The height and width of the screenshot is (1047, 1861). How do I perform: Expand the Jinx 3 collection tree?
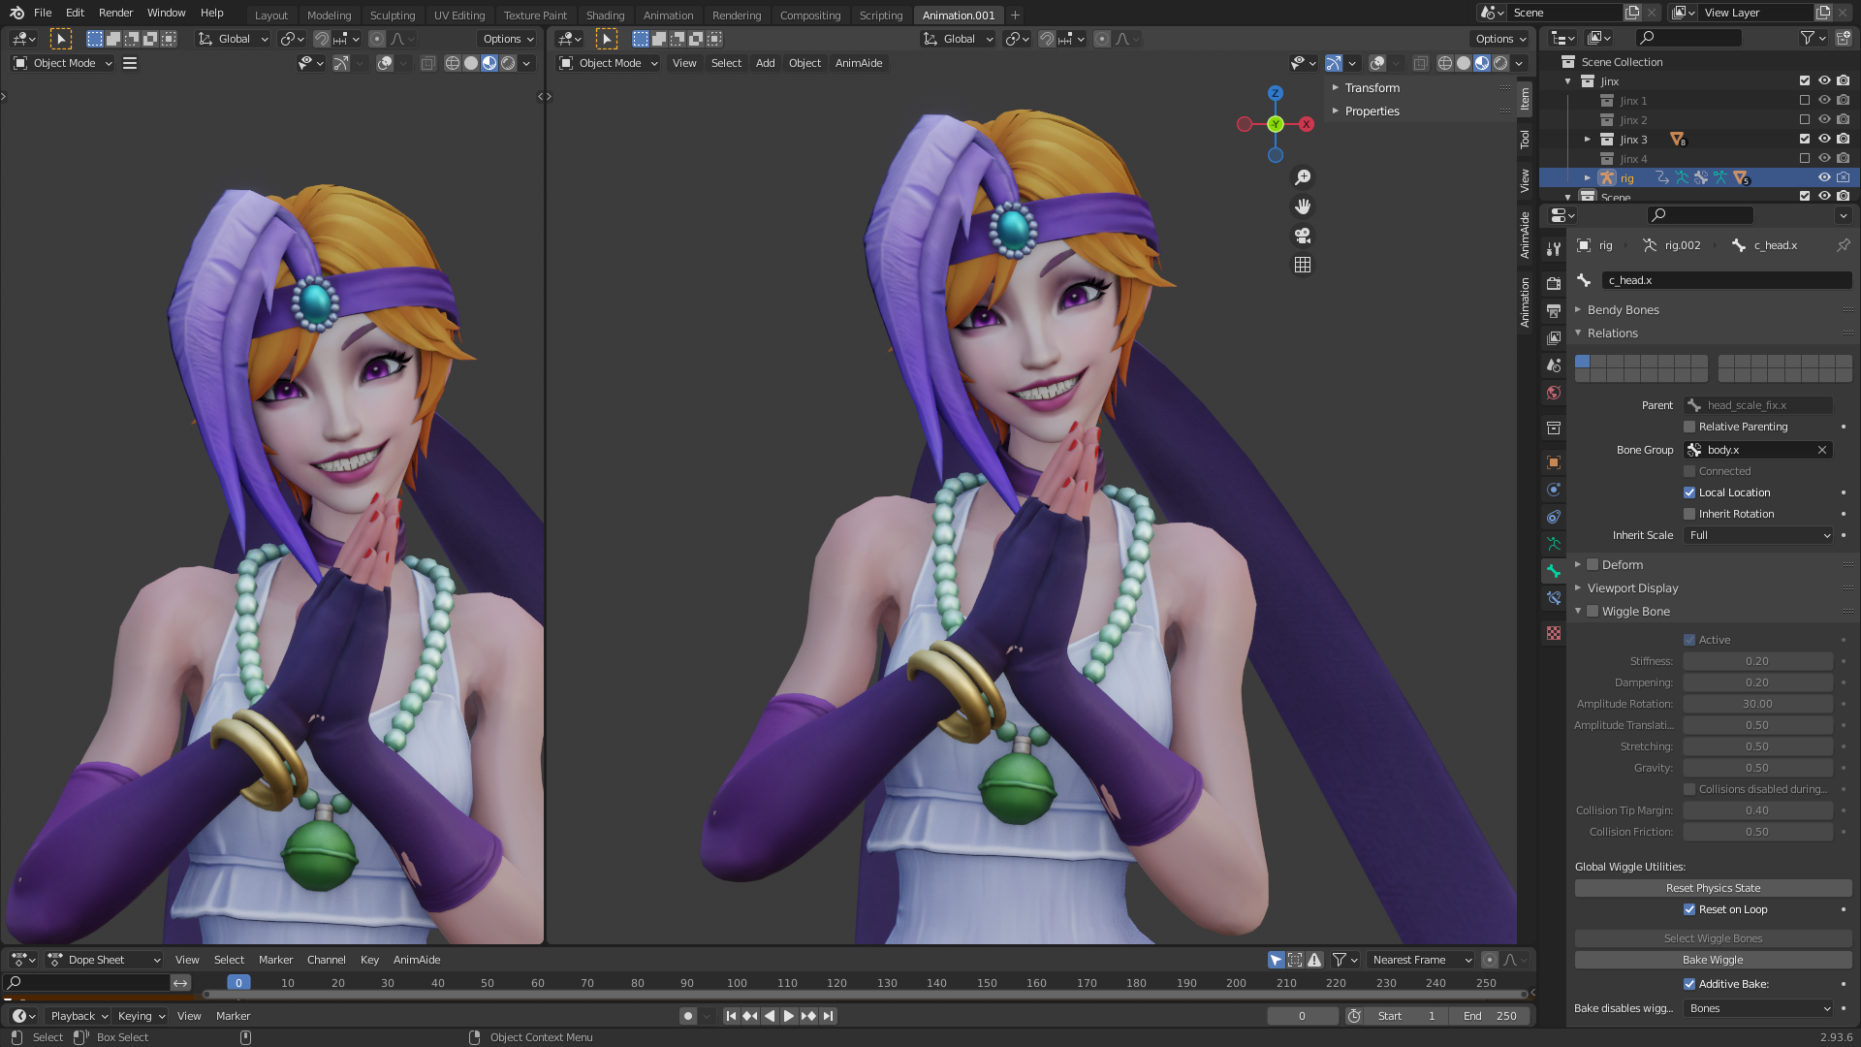[x=1588, y=140]
